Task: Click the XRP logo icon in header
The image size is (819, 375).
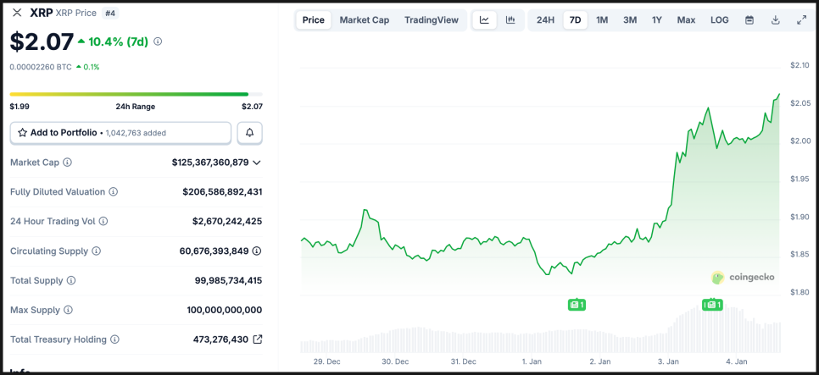Action: click(x=17, y=13)
